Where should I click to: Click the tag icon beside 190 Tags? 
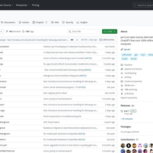(23, 31)
